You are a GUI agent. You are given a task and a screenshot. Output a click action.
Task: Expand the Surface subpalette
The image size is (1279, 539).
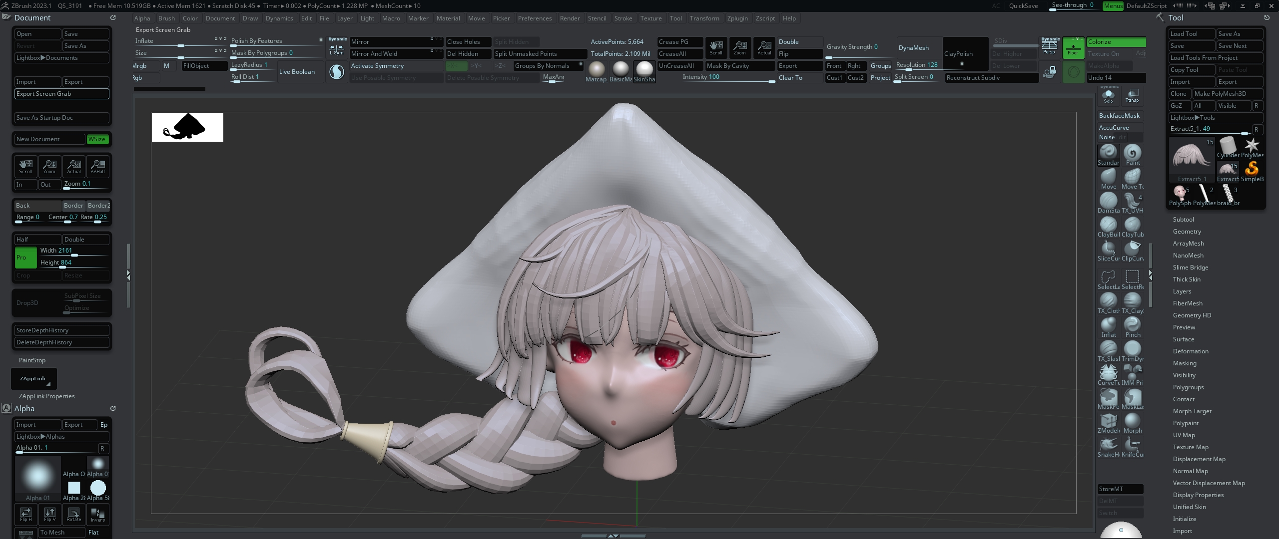tap(1184, 339)
